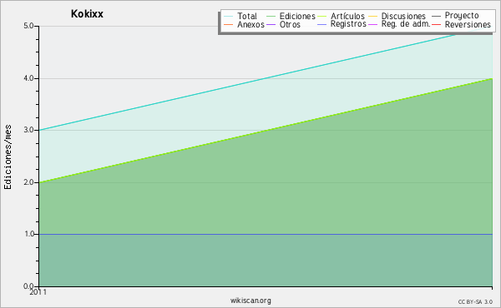Select the Ediciones legend label
The height and width of the screenshot is (308, 501).
(297, 16)
